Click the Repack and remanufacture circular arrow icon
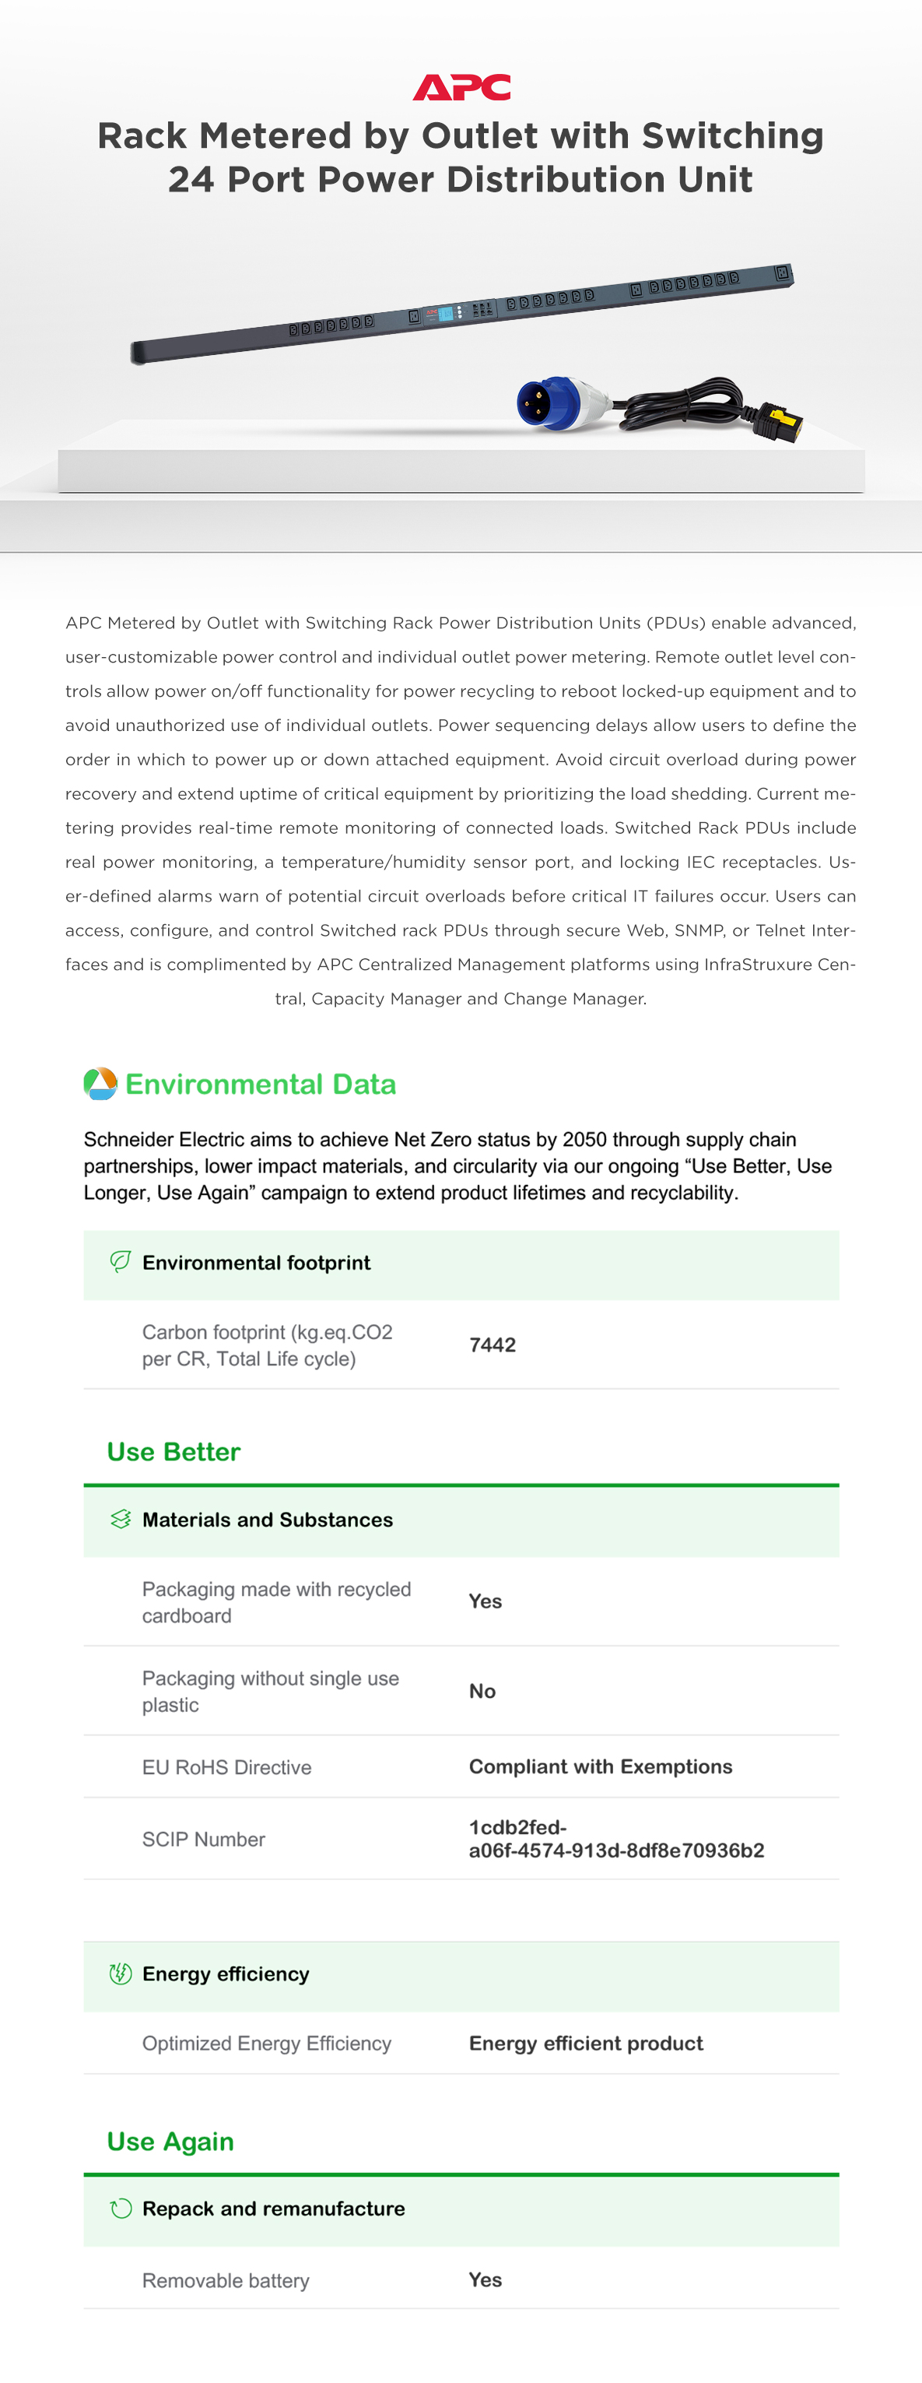 coord(121,2208)
